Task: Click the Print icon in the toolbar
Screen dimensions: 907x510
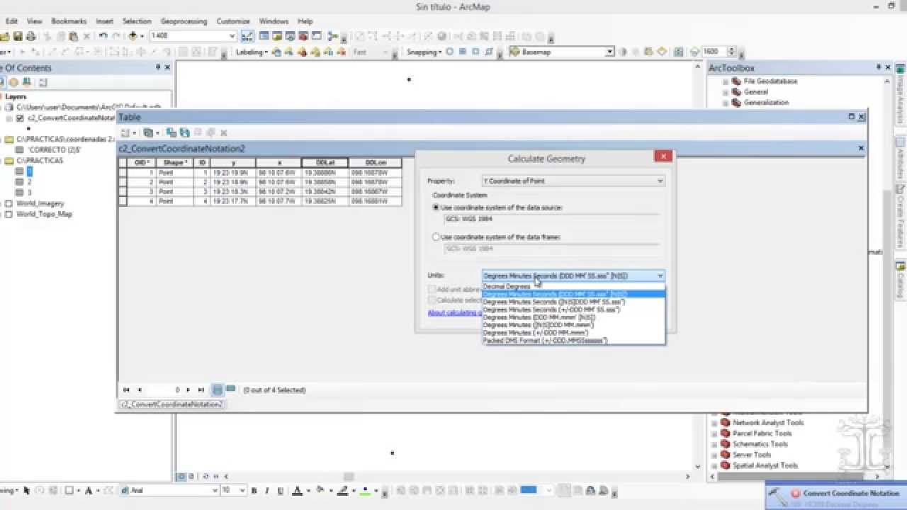Action: [x=30, y=36]
